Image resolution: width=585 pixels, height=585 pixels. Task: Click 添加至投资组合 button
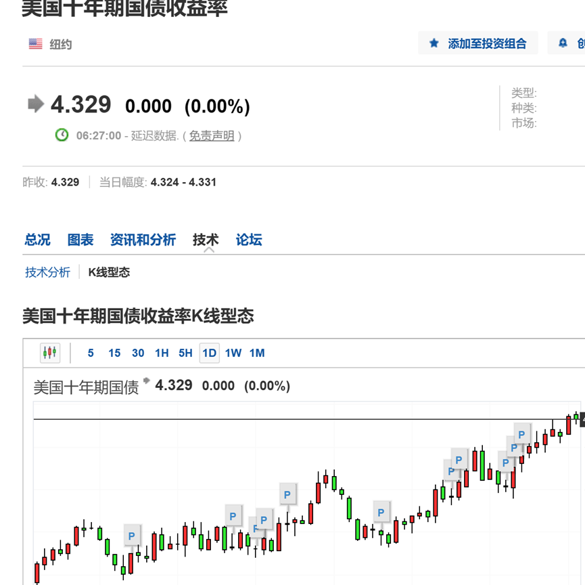click(478, 43)
